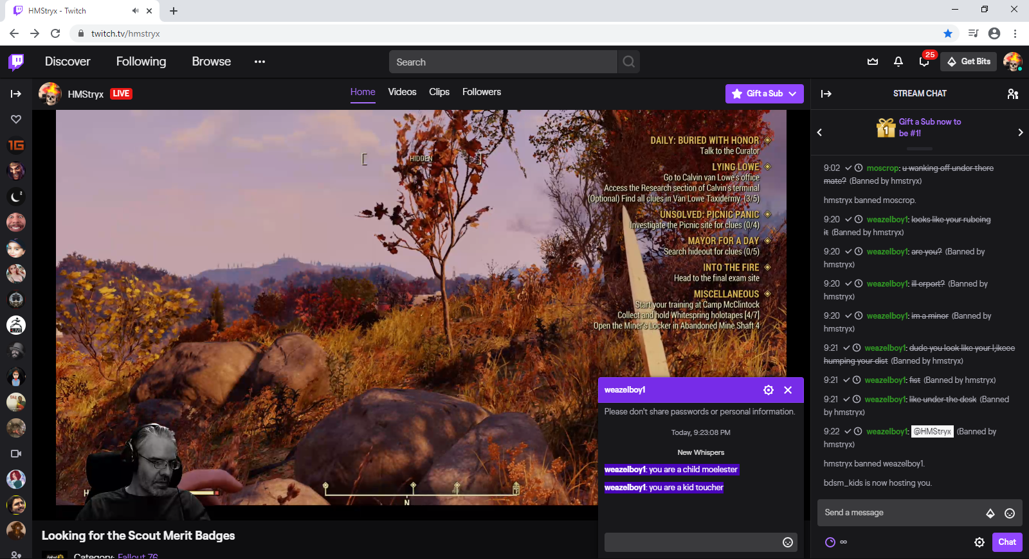Open the notifications bell
Viewport: 1029px width, 559px height.
tap(898, 62)
